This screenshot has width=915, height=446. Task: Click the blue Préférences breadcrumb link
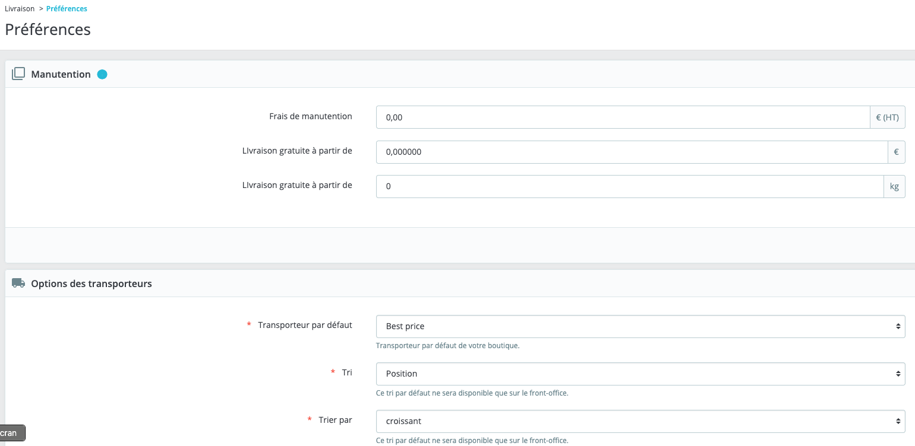[x=67, y=9]
